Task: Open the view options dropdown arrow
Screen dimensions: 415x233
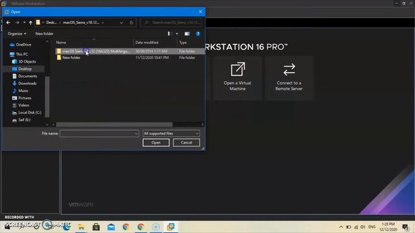Action: 177,34
